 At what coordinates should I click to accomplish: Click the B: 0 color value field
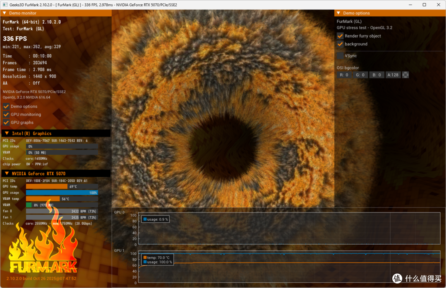(x=377, y=75)
